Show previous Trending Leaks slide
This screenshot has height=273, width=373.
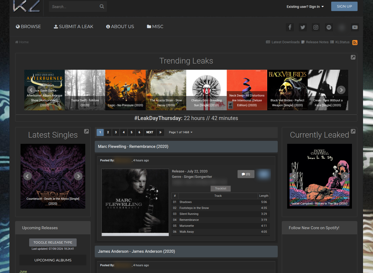point(31,90)
